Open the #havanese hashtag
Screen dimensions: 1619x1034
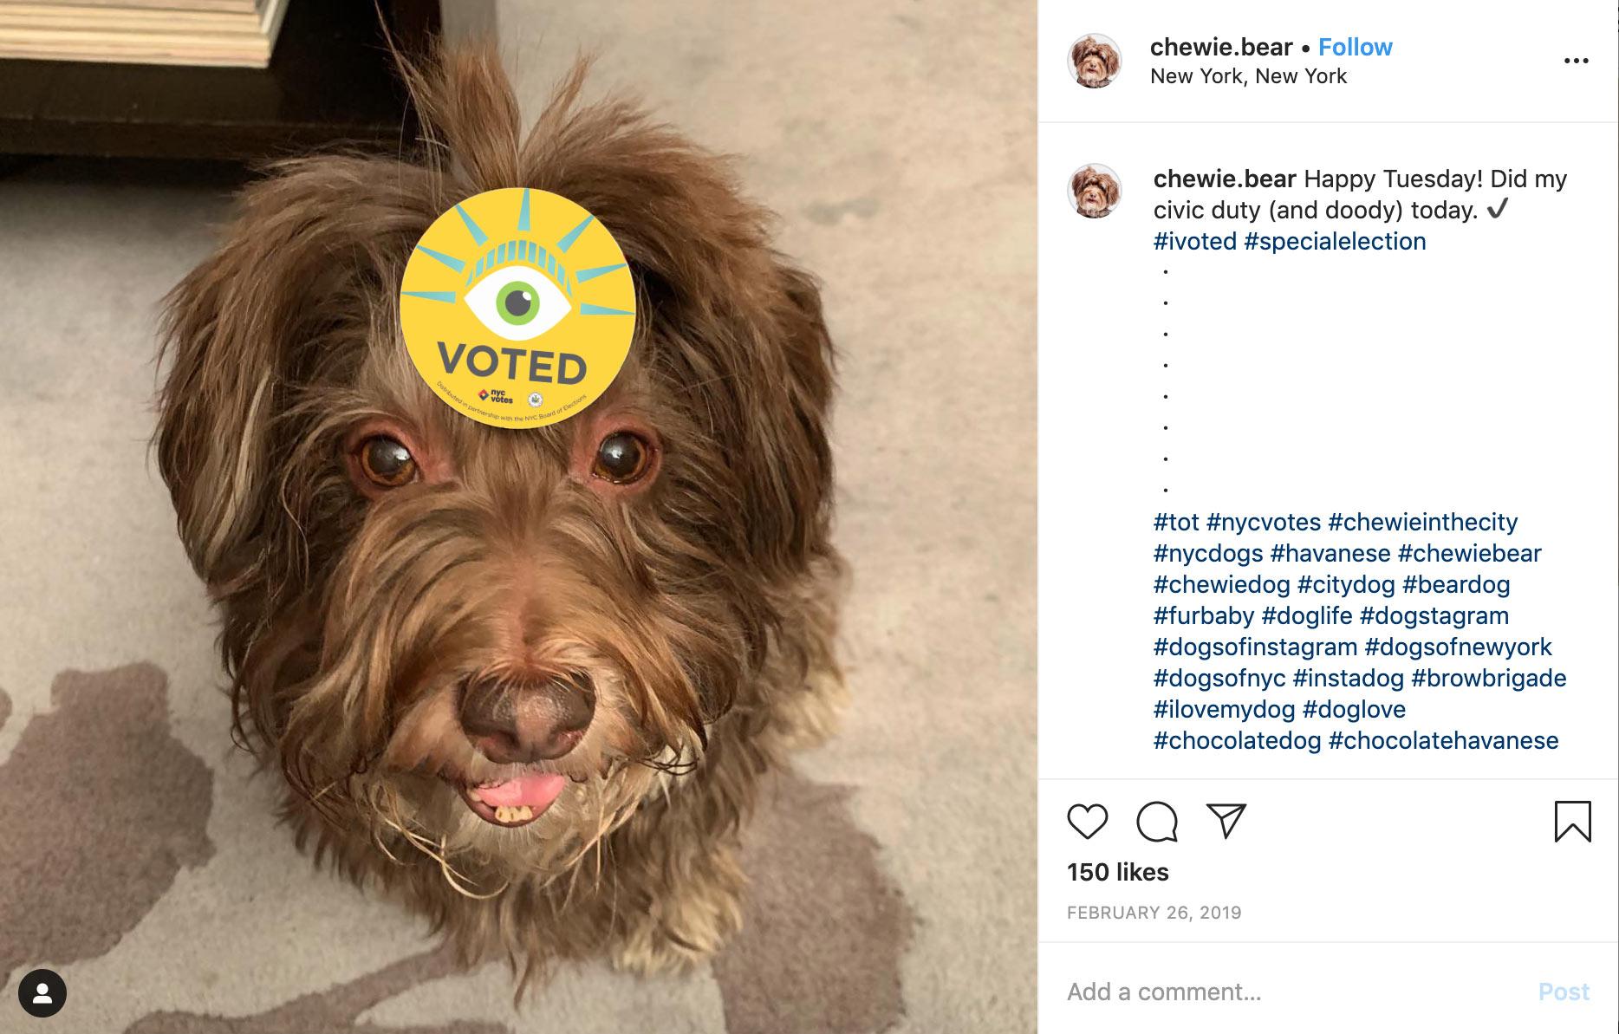pyautogui.click(x=1330, y=553)
